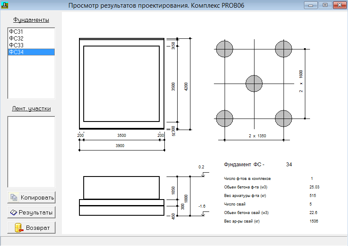Click the concrete volume value 25.03
The width and height of the screenshot is (348, 246).
point(314,187)
